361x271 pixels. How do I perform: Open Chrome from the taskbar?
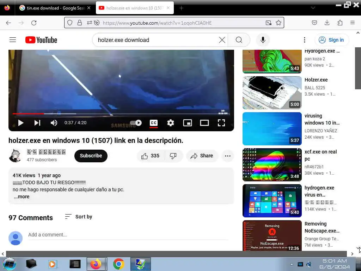pyautogui.click(x=119, y=264)
